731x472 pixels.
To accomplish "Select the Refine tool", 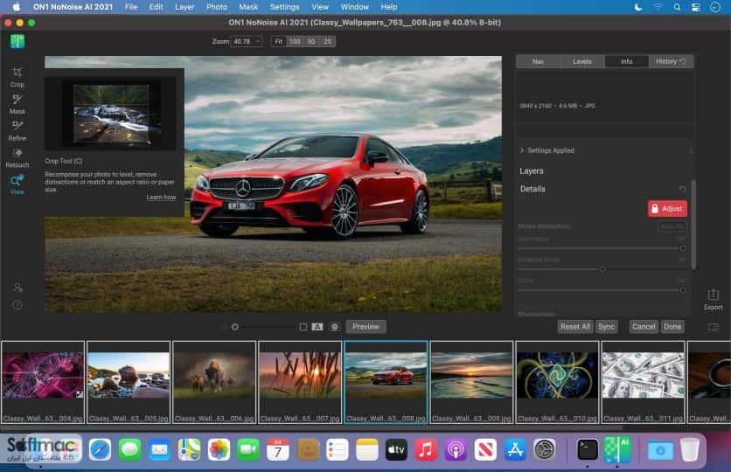I will [17, 131].
